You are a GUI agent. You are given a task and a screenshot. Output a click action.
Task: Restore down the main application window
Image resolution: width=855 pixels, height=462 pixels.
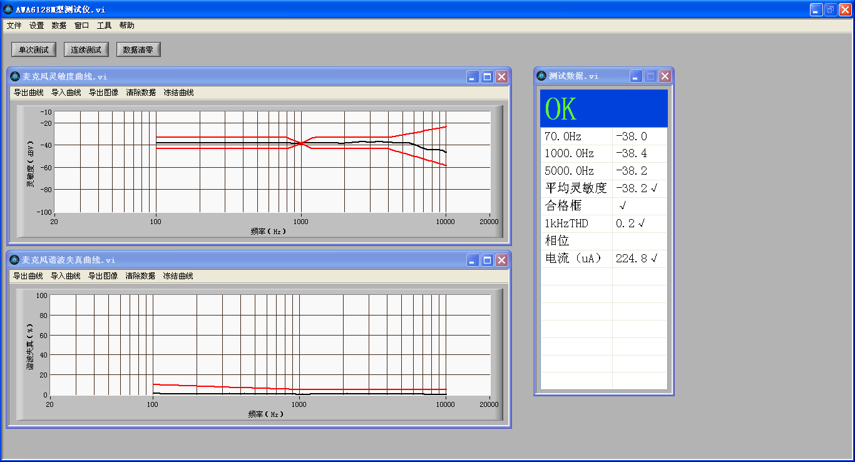(x=830, y=9)
